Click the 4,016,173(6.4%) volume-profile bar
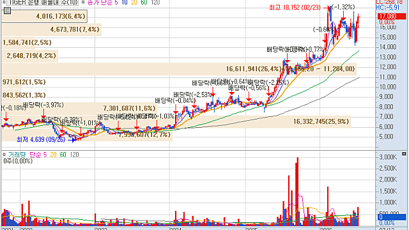Screen dimensions: 409x230 [44, 17]
